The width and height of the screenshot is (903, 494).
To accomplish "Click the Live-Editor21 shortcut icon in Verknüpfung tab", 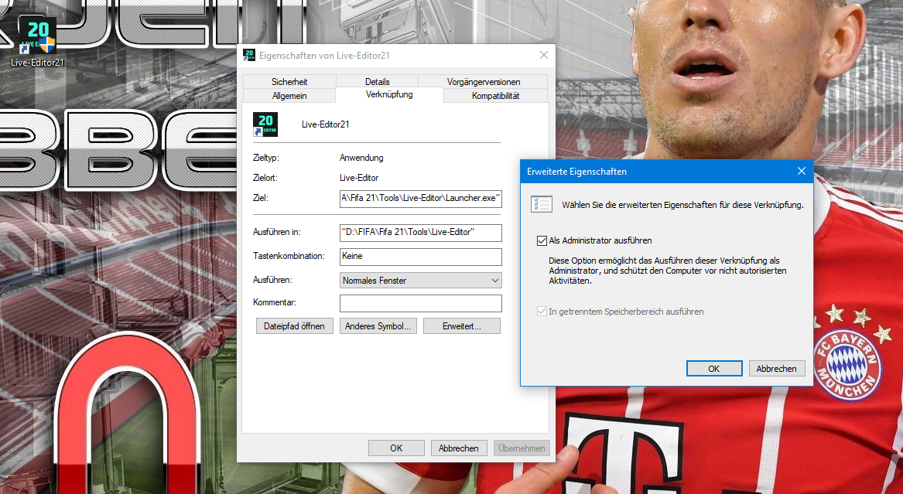I will tap(265, 124).
